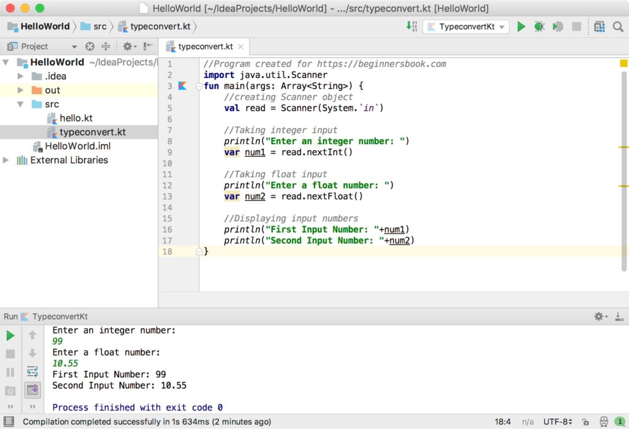Click line:column indicator 18:4
The width and height of the screenshot is (629, 429).
(x=502, y=422)
